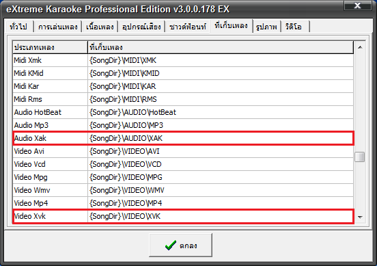Select the ที่เก็บเพลง tab
The height and width of the screenshot is (266, 377).
232,26
